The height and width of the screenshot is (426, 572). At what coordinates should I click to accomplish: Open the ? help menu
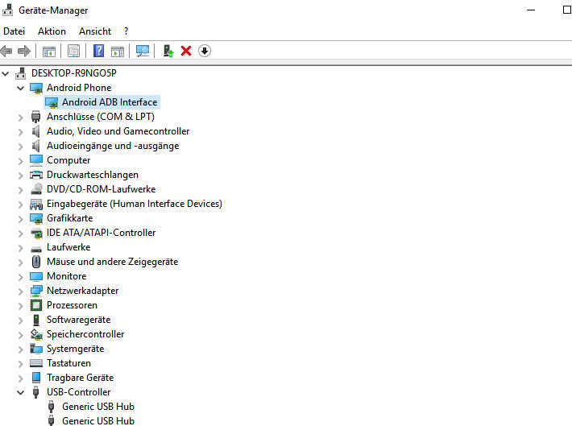[126, 31]
